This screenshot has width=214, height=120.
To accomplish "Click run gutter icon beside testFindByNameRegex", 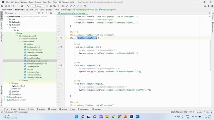I will 61,84.
